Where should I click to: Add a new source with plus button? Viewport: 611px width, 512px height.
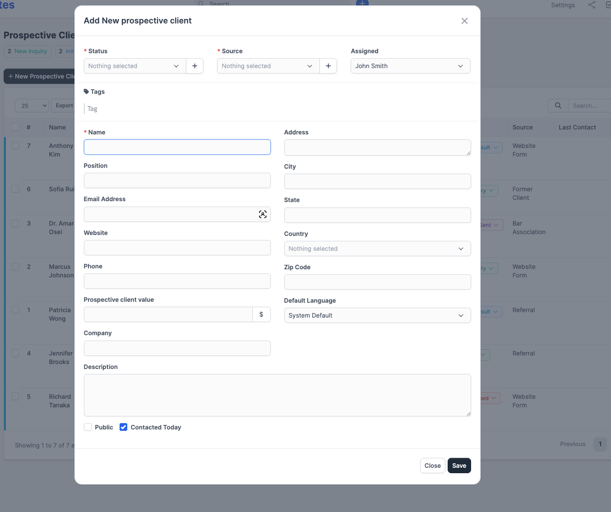coord(328,66)
